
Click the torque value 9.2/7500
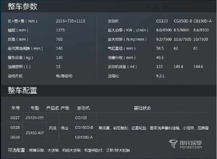164,39
